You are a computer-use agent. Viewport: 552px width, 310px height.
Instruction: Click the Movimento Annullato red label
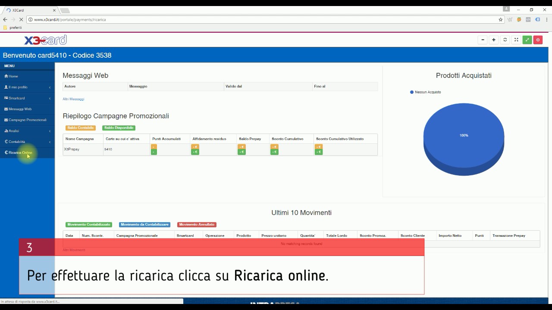point(197,224)
